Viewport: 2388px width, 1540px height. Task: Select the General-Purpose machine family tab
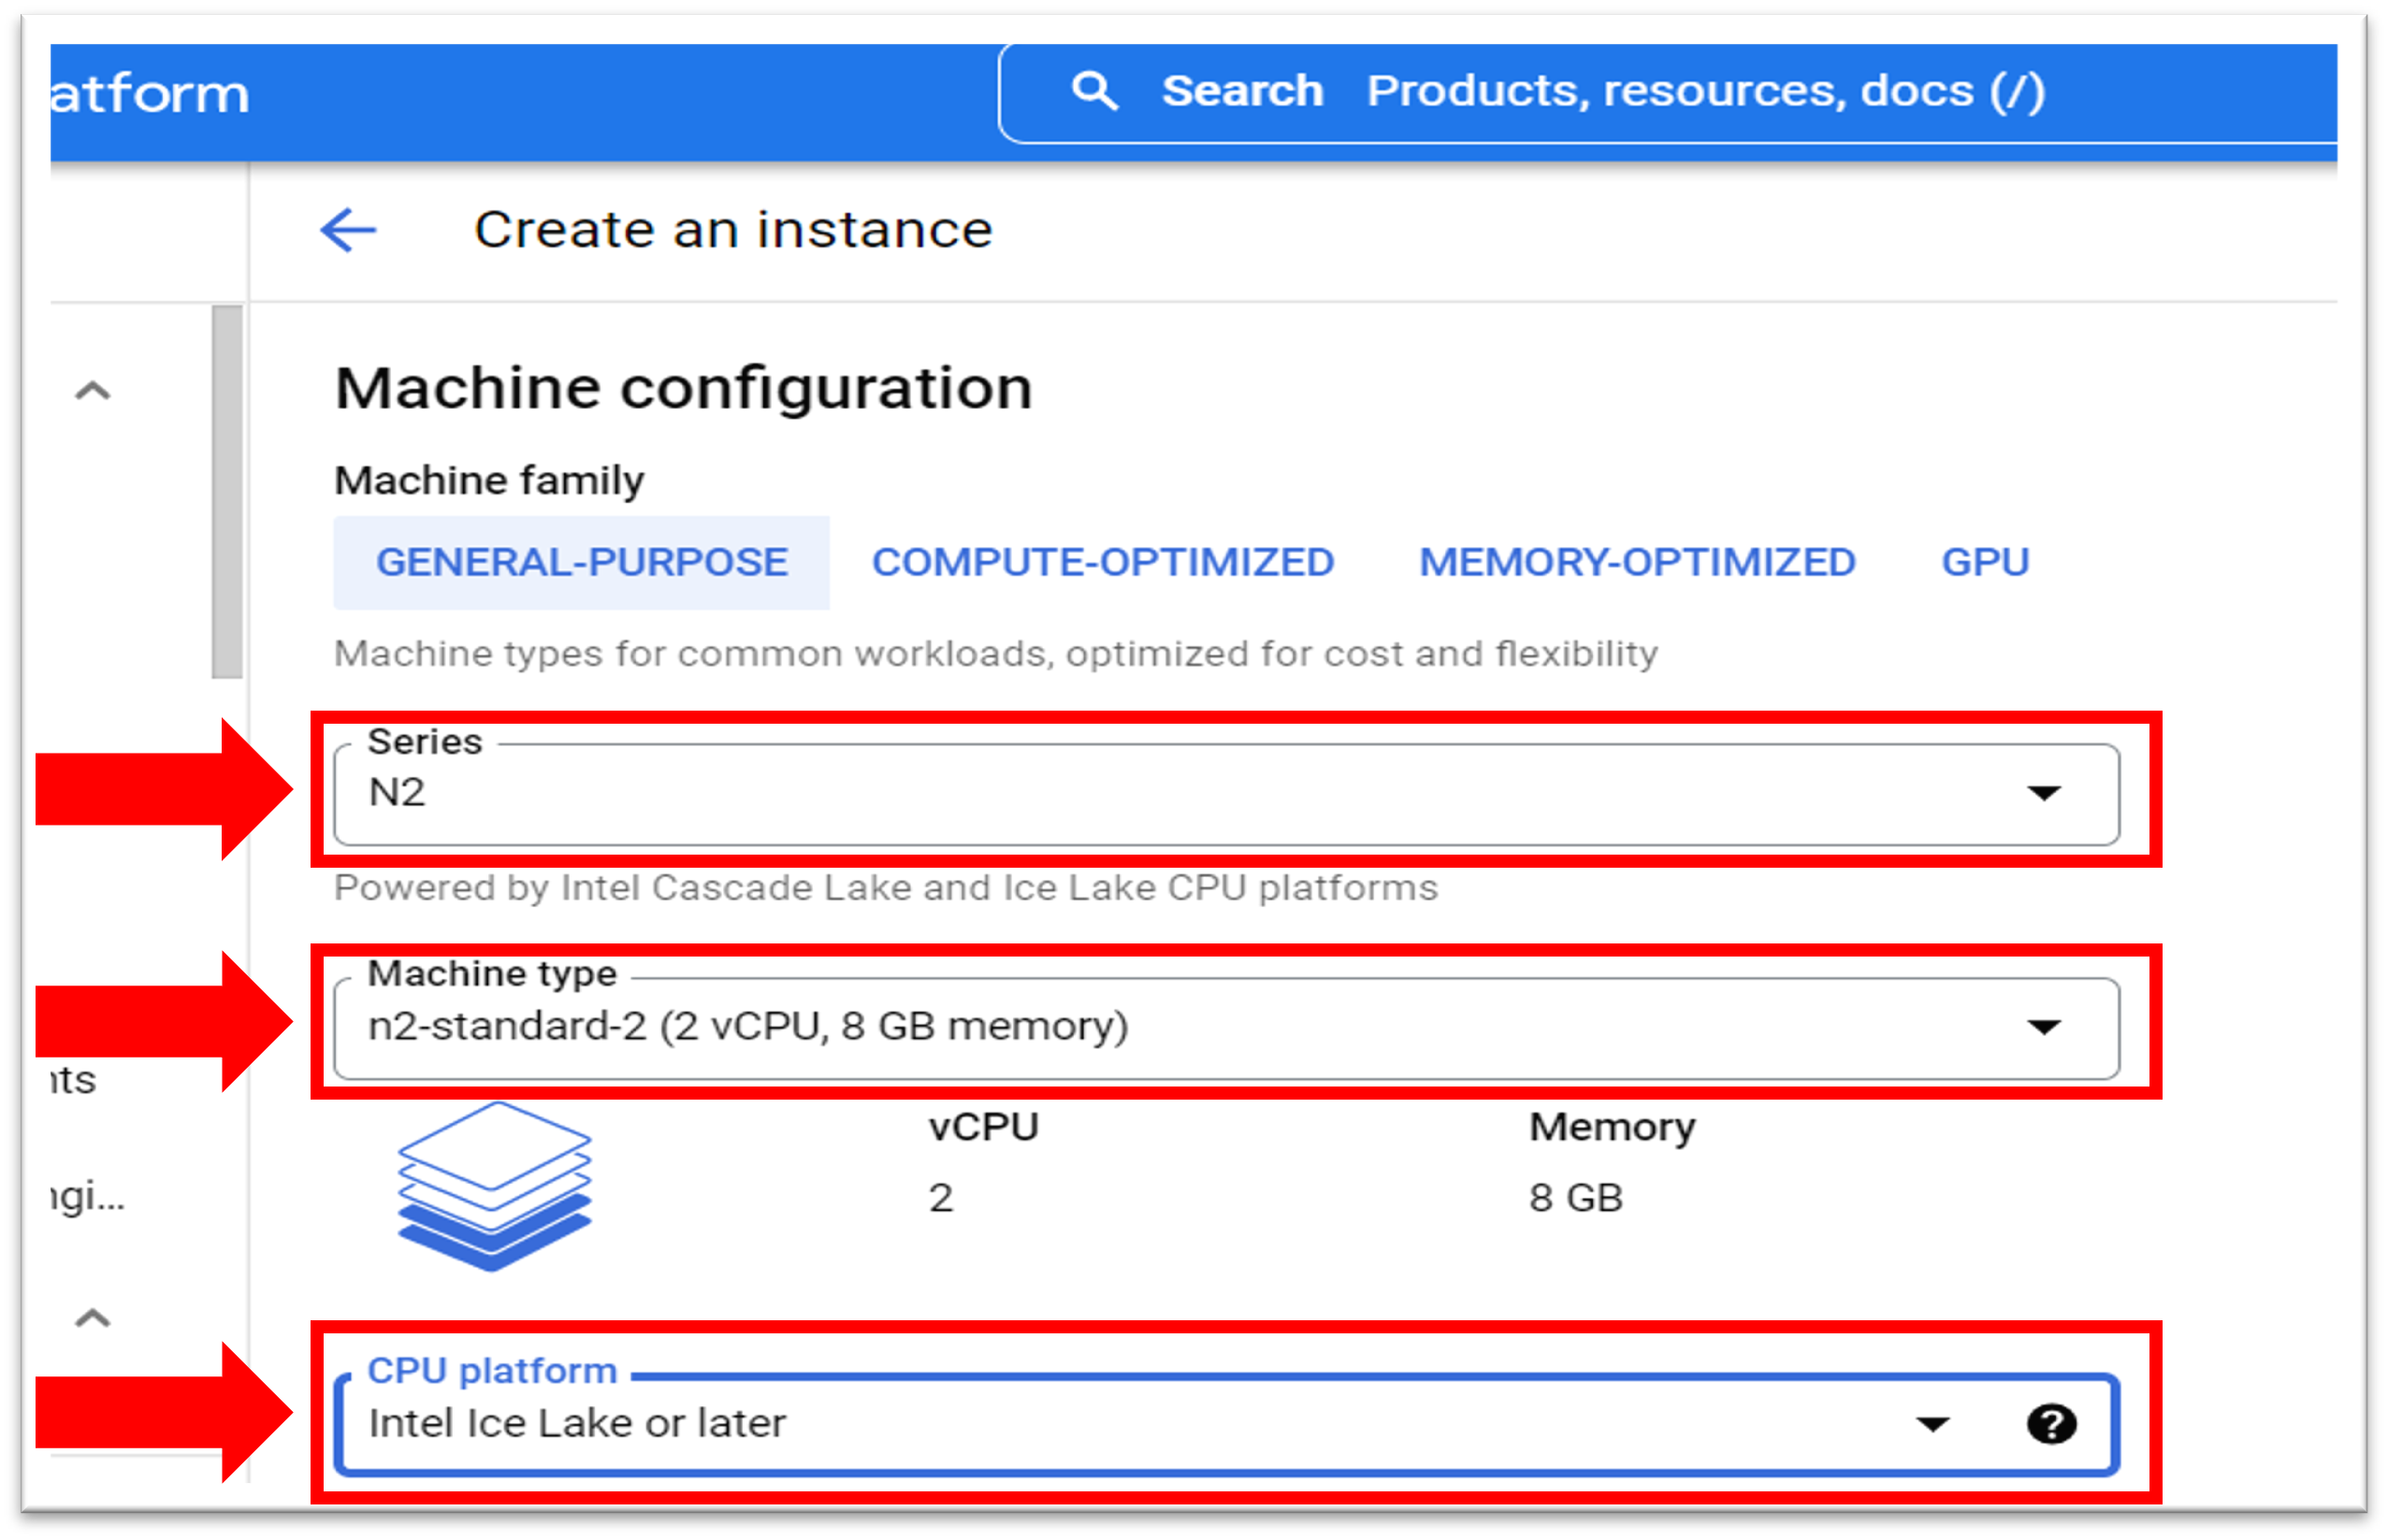(x=581, y=563)
